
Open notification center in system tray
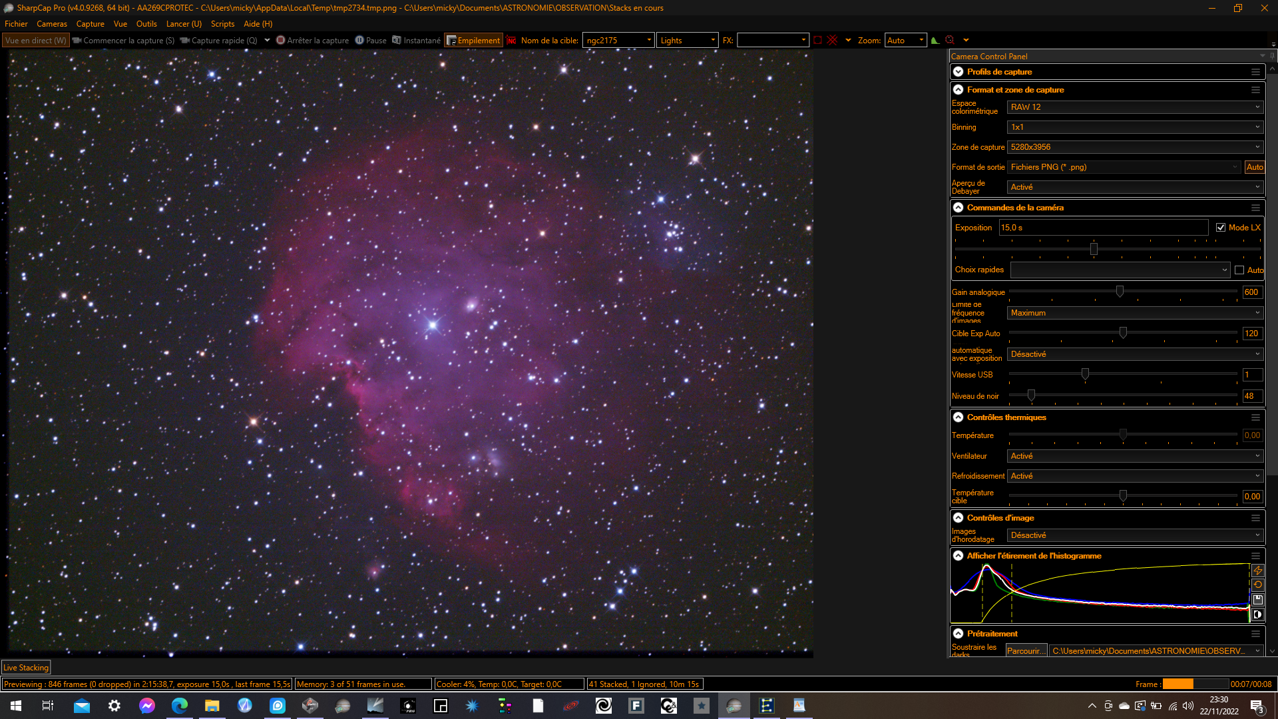(x=1257, y=706)
